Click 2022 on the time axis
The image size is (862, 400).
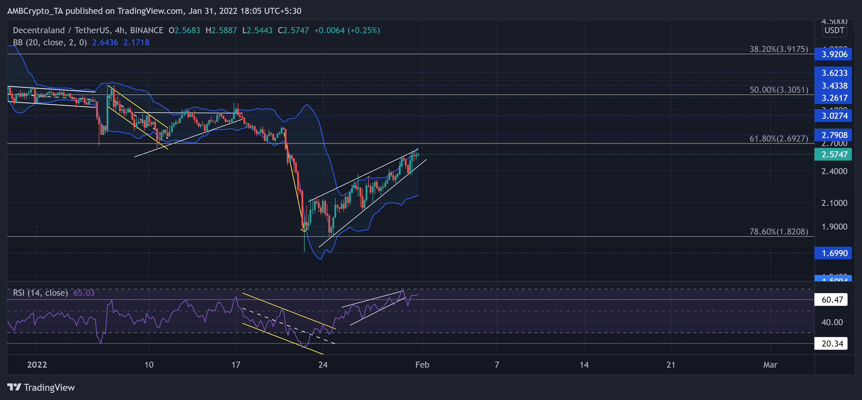[37, 365]
